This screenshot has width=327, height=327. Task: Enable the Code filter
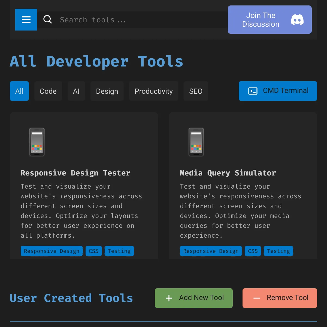click(48, 91)
